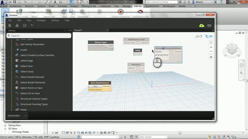Activate the pan tool in canvas
This screenshot has width=248, height=139.
click(211, 57)
